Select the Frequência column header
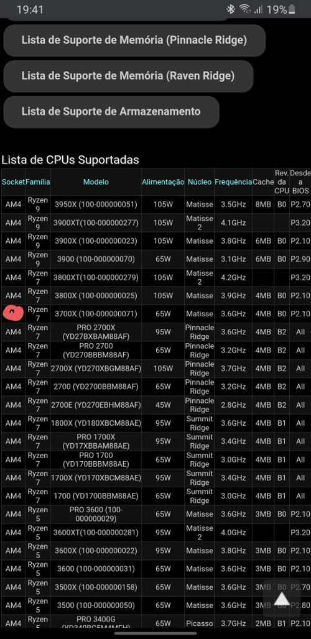Viewport: 311px width, 639px height. coord(233,182)
